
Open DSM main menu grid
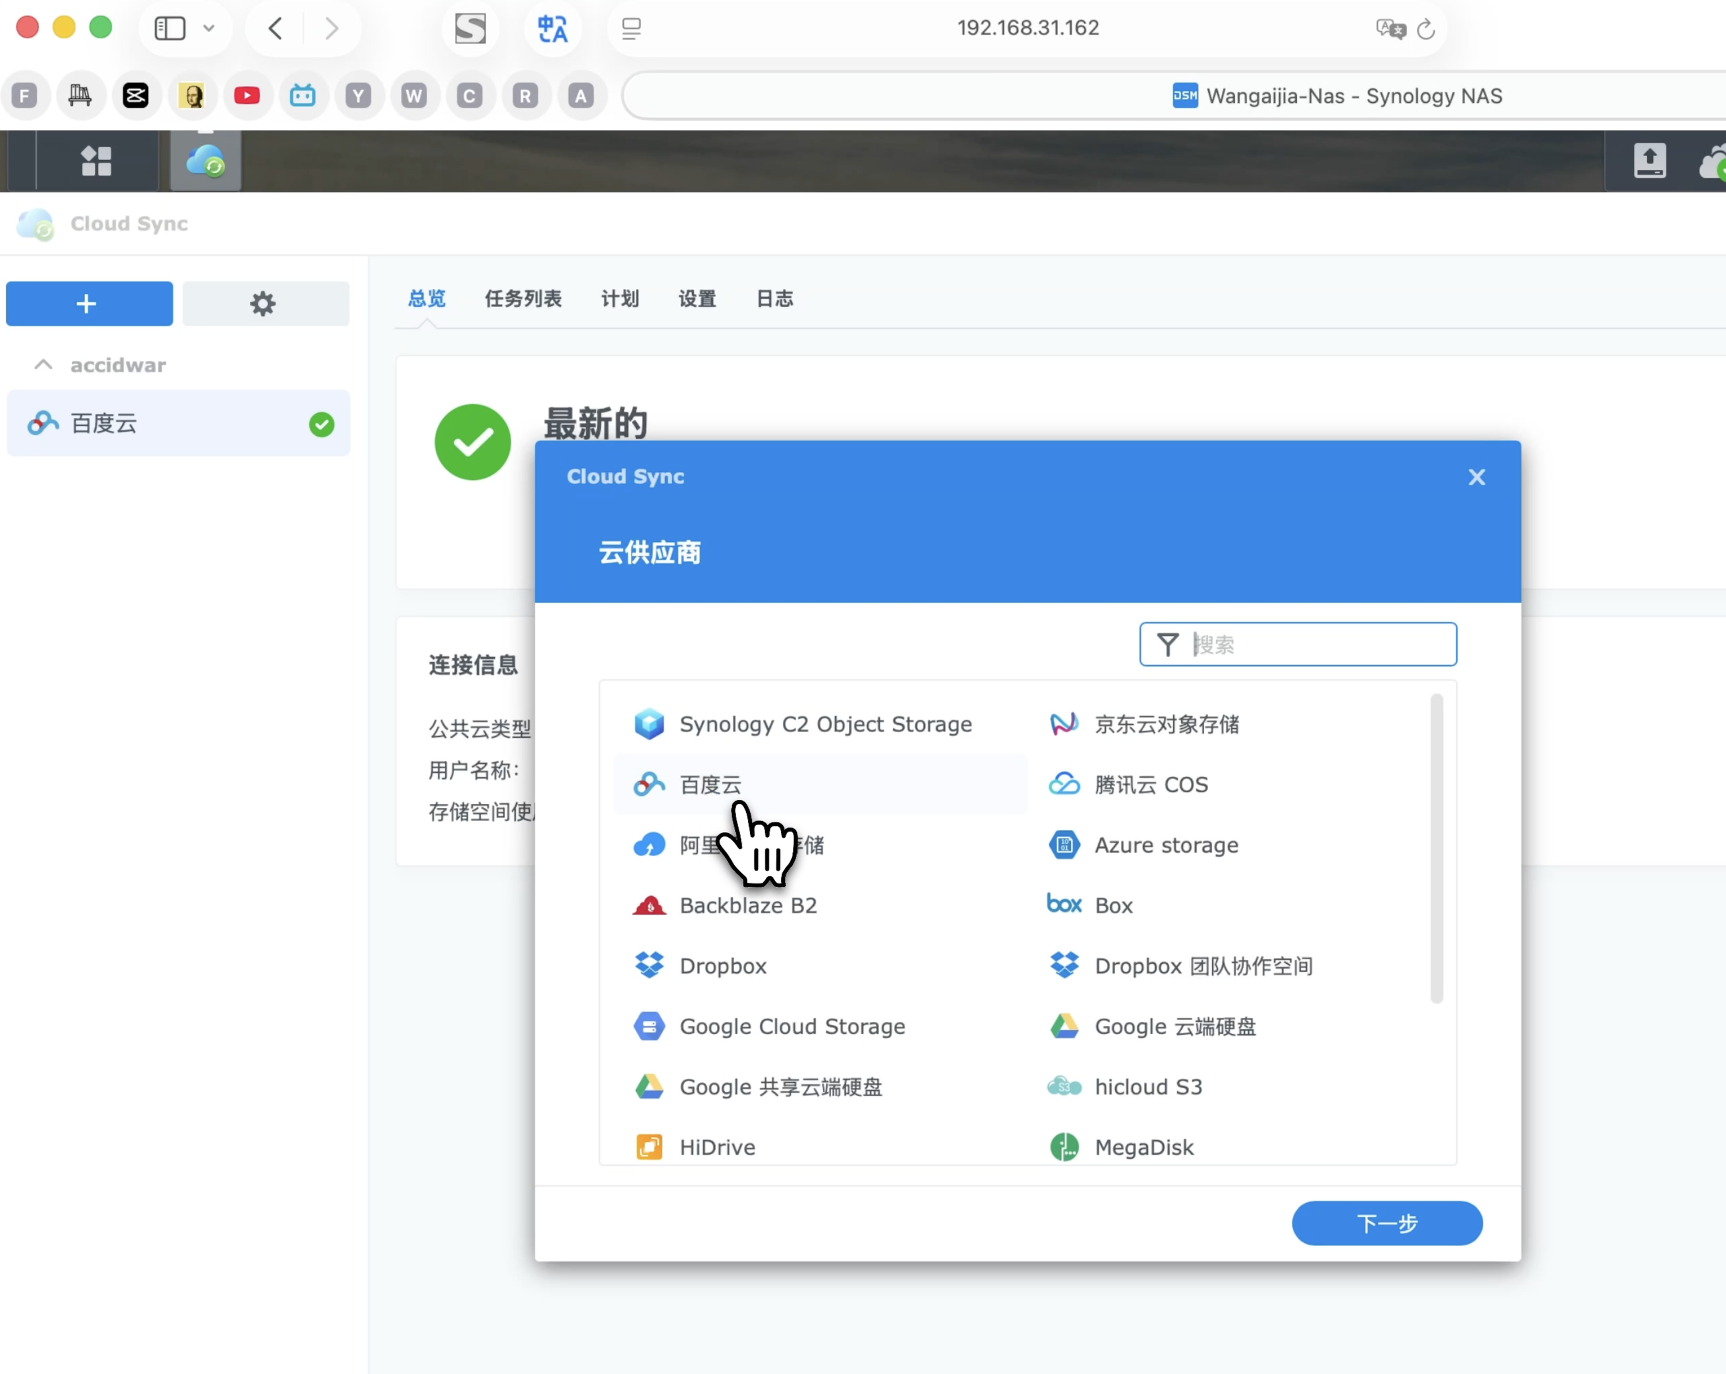(x=97, y=161)
